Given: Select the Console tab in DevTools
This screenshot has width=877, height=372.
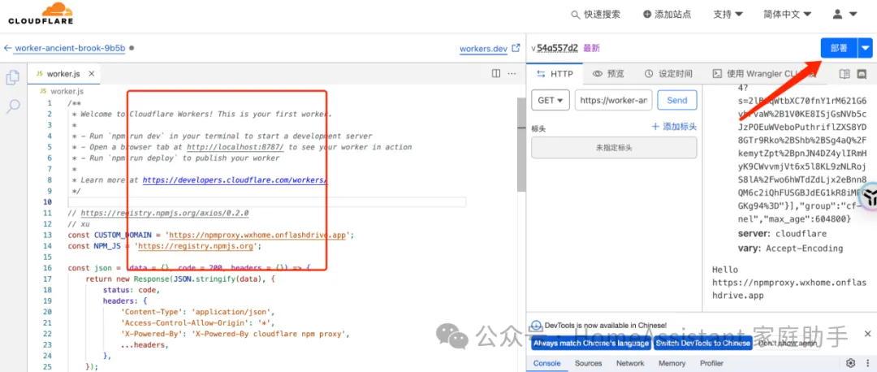Looking at the screenshot, I should click(x=547, y=364).
